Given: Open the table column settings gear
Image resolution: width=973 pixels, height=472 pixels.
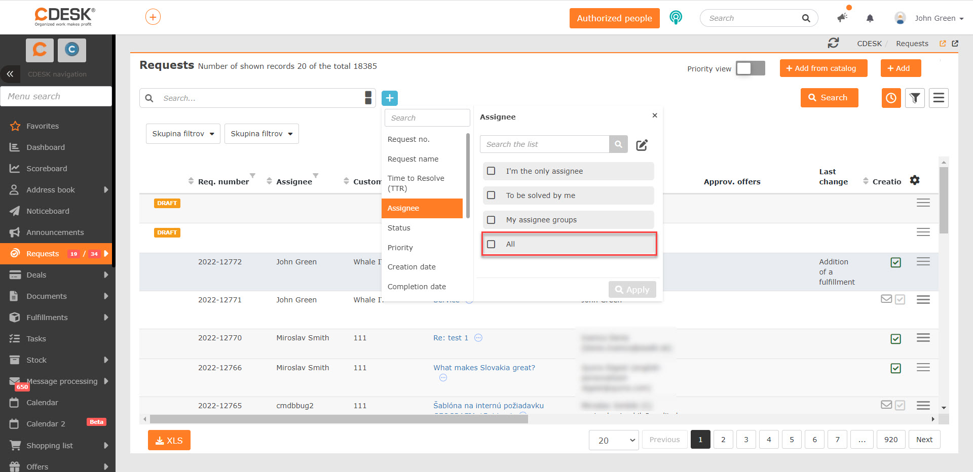Looking at the screenshot, I should point(915,180).
